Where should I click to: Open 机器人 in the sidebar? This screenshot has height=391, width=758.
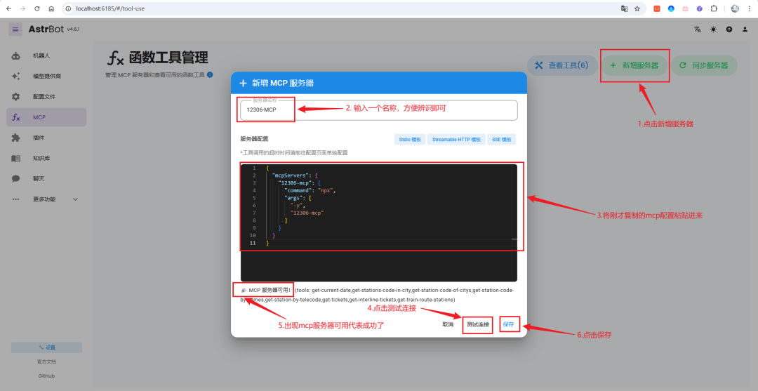click(x=46, y=55)
